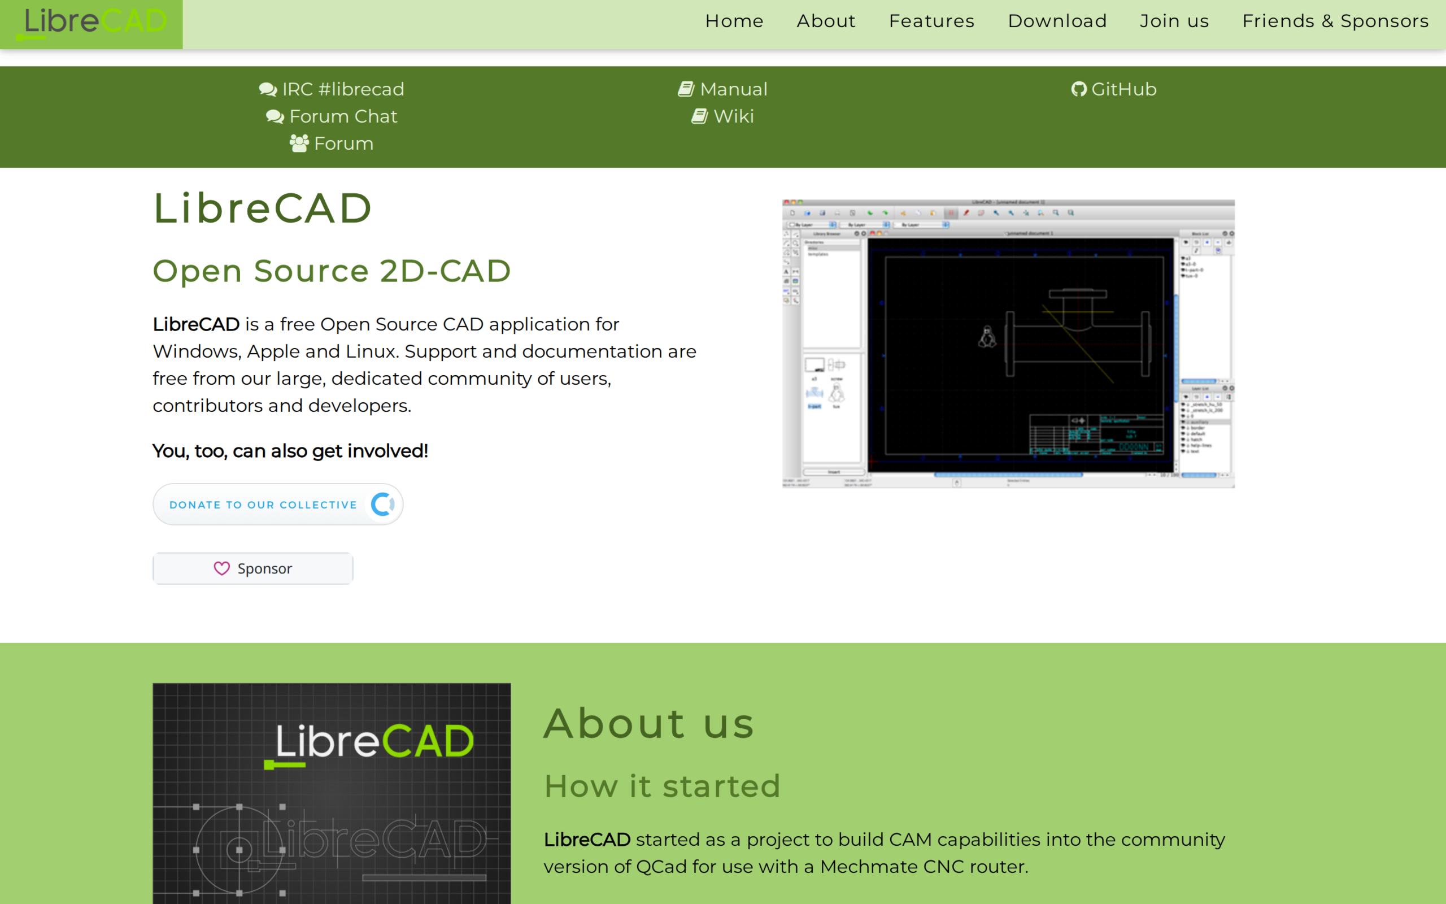
Task: Click the Manual book icon
Action: pyautogui.click(x=686, y=89)
